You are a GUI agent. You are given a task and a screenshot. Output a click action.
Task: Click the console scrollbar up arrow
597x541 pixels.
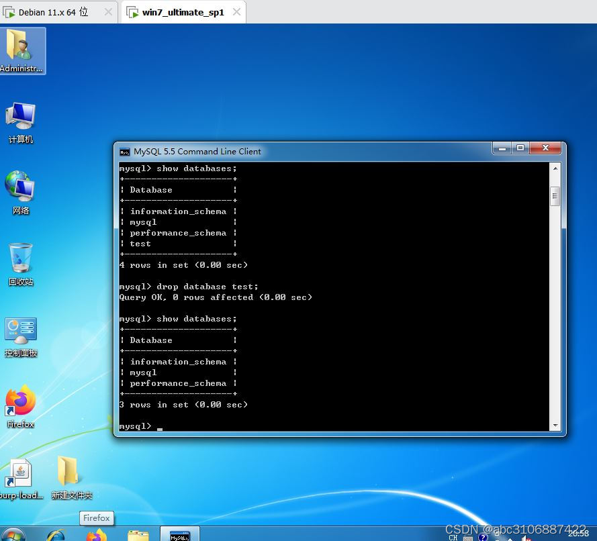pos(555,168)
